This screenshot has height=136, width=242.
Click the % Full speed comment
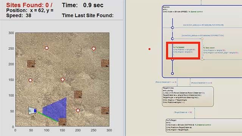tap(179, 47)
